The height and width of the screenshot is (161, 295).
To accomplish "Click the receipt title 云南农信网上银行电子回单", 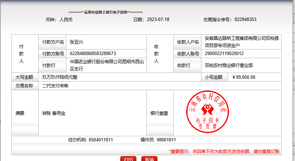I will 106,12.
